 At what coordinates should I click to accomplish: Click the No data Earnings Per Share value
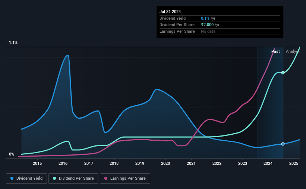tap(208, 31)
